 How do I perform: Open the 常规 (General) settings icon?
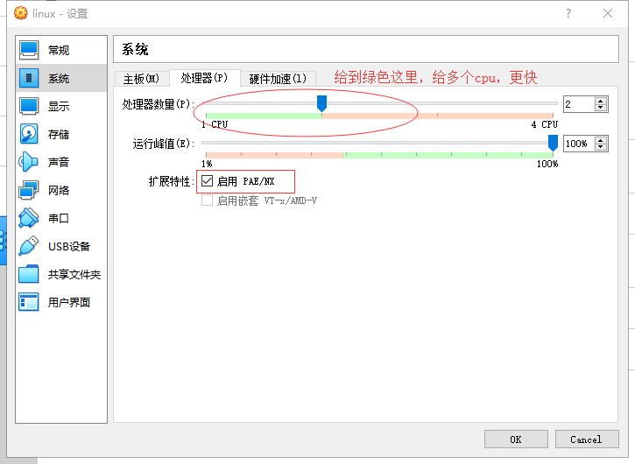tap(29, 51)
